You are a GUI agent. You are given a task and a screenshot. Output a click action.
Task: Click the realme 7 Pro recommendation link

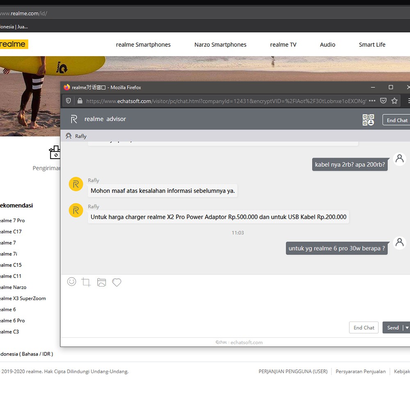(12, 221)
